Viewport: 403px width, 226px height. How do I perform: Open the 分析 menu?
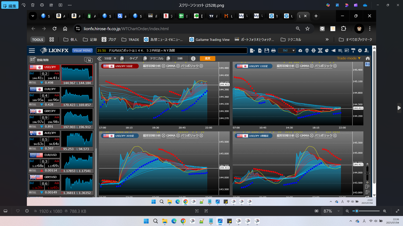tap(180, 58)
